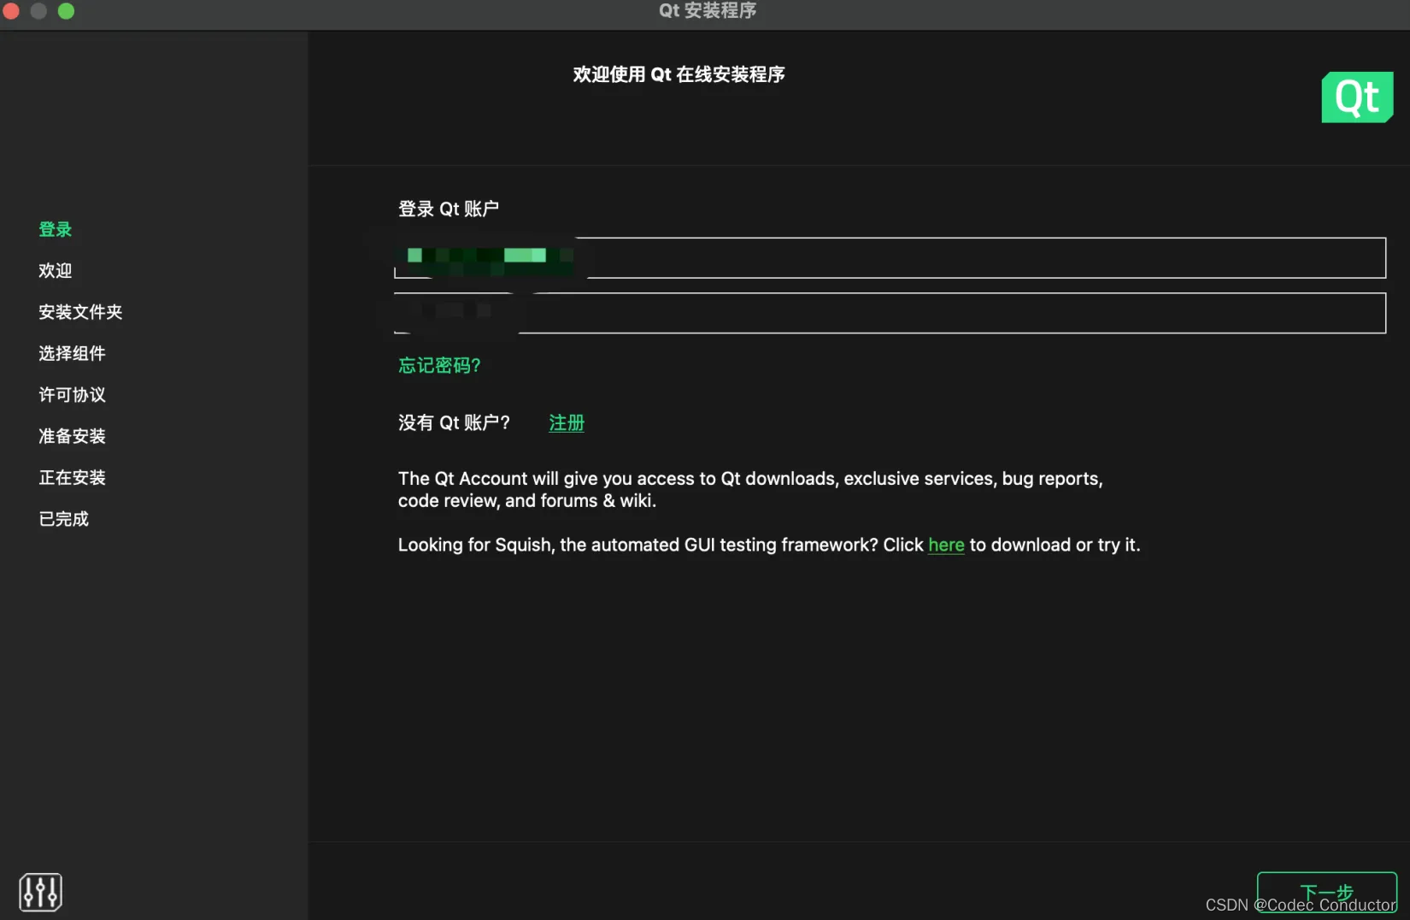The image size is (1410, 920).
Task: Select the 安装文件夹 step in sidebar
Action: pyautogui.click(x=80, y=312)
